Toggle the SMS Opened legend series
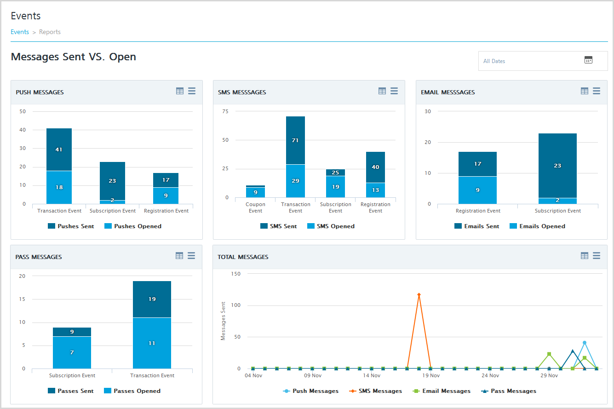The image size is (614, 409). pyautogui.click(x=331, y=226)
